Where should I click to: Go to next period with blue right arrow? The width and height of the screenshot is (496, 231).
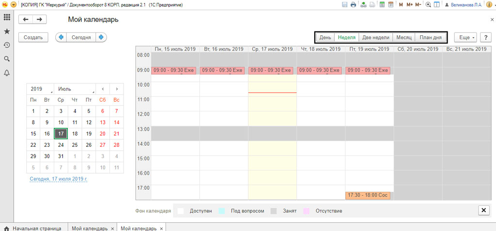click(101, 37)
